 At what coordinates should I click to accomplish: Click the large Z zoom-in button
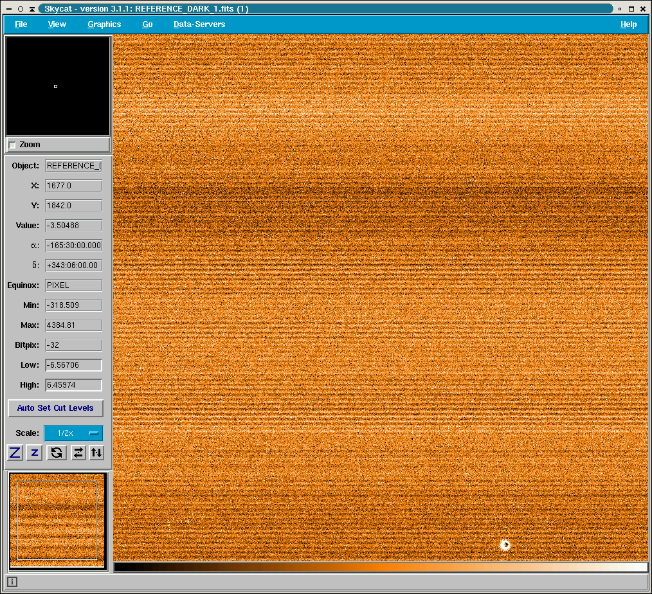(x=15, y=453)
